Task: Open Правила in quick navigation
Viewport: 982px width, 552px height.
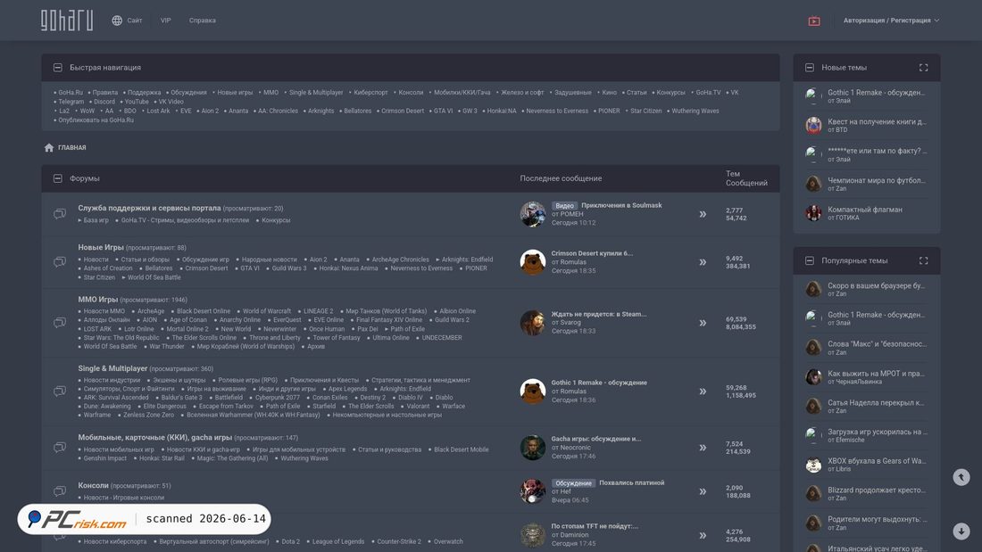Action: click(x=105, y=93)
